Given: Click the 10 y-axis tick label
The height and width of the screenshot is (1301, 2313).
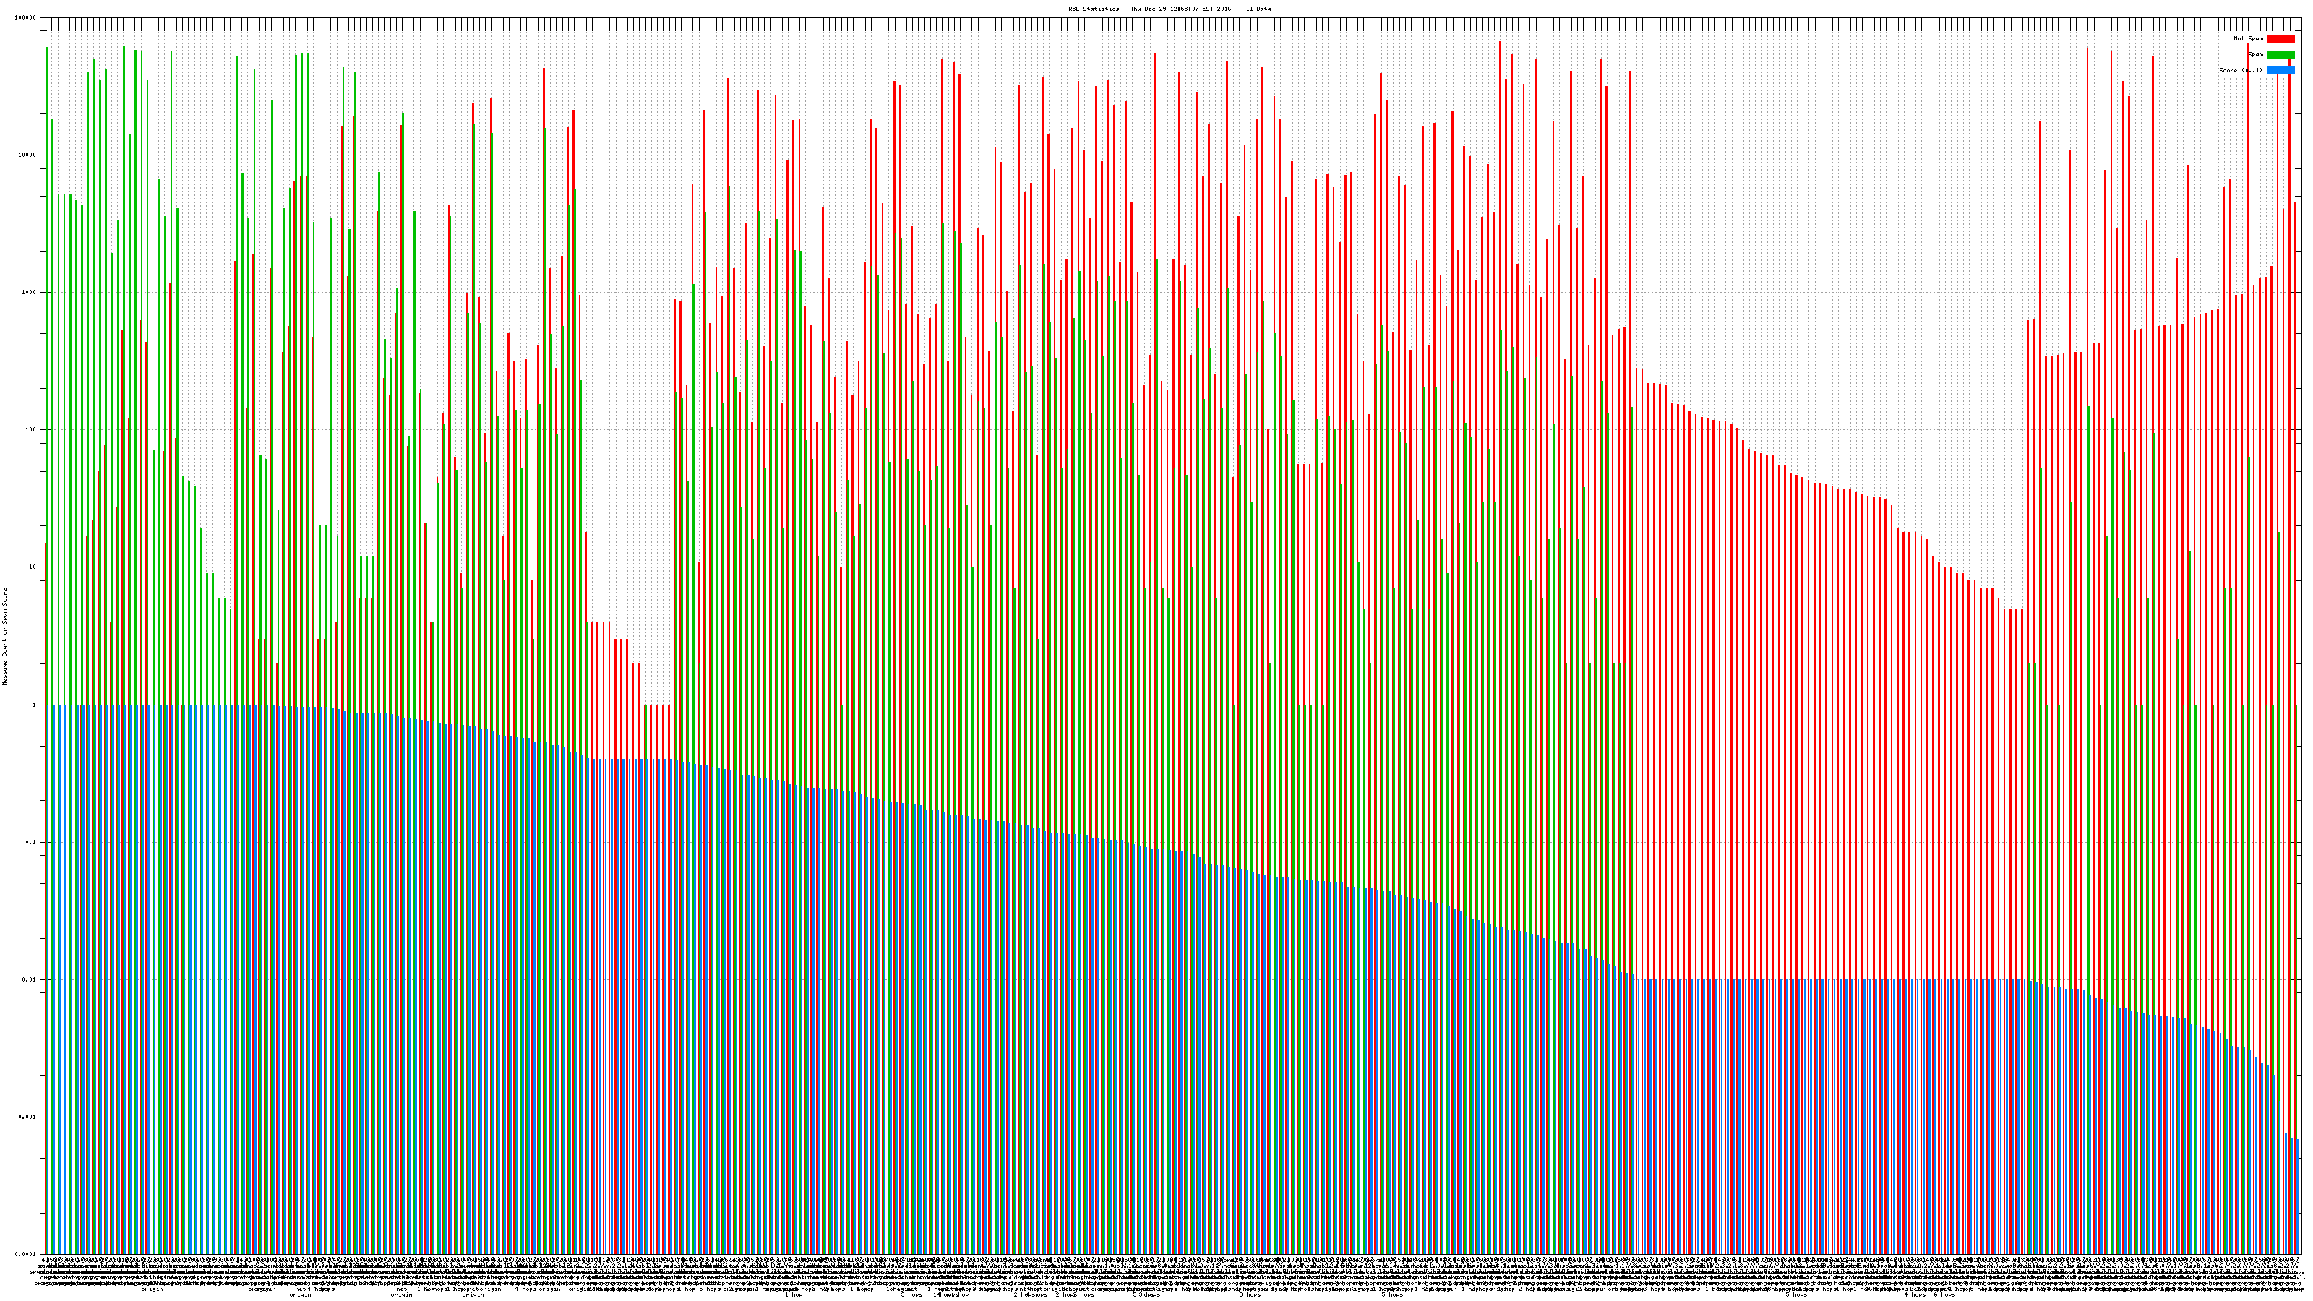Looking at the screenshot, I should point(33,567).
